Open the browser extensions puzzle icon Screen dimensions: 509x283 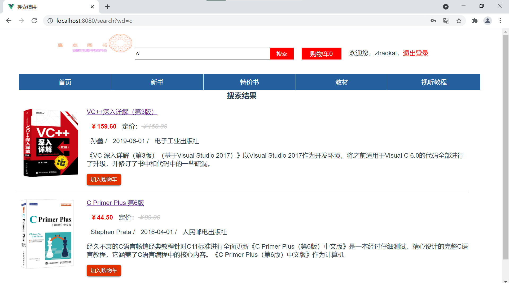pyautogui.click(x=475, y=21)
